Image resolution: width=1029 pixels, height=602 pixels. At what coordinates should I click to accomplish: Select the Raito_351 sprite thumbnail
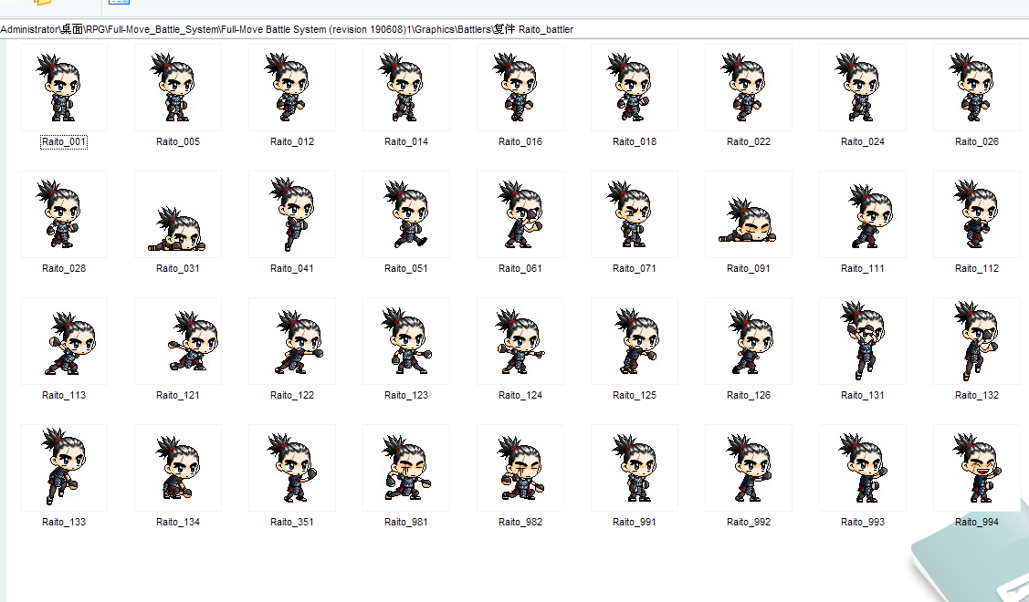[x=292, y=468]
